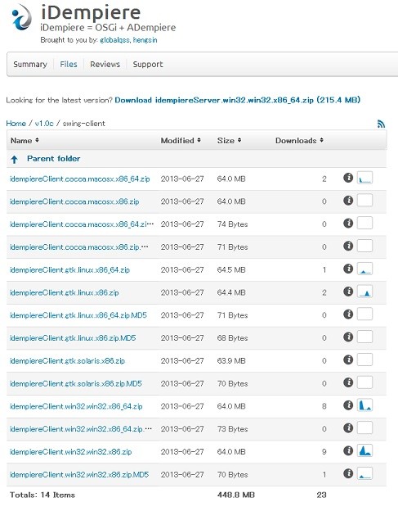Download idempiereClient.cocoa.macosx.x86_64.zip

point(79,179)
